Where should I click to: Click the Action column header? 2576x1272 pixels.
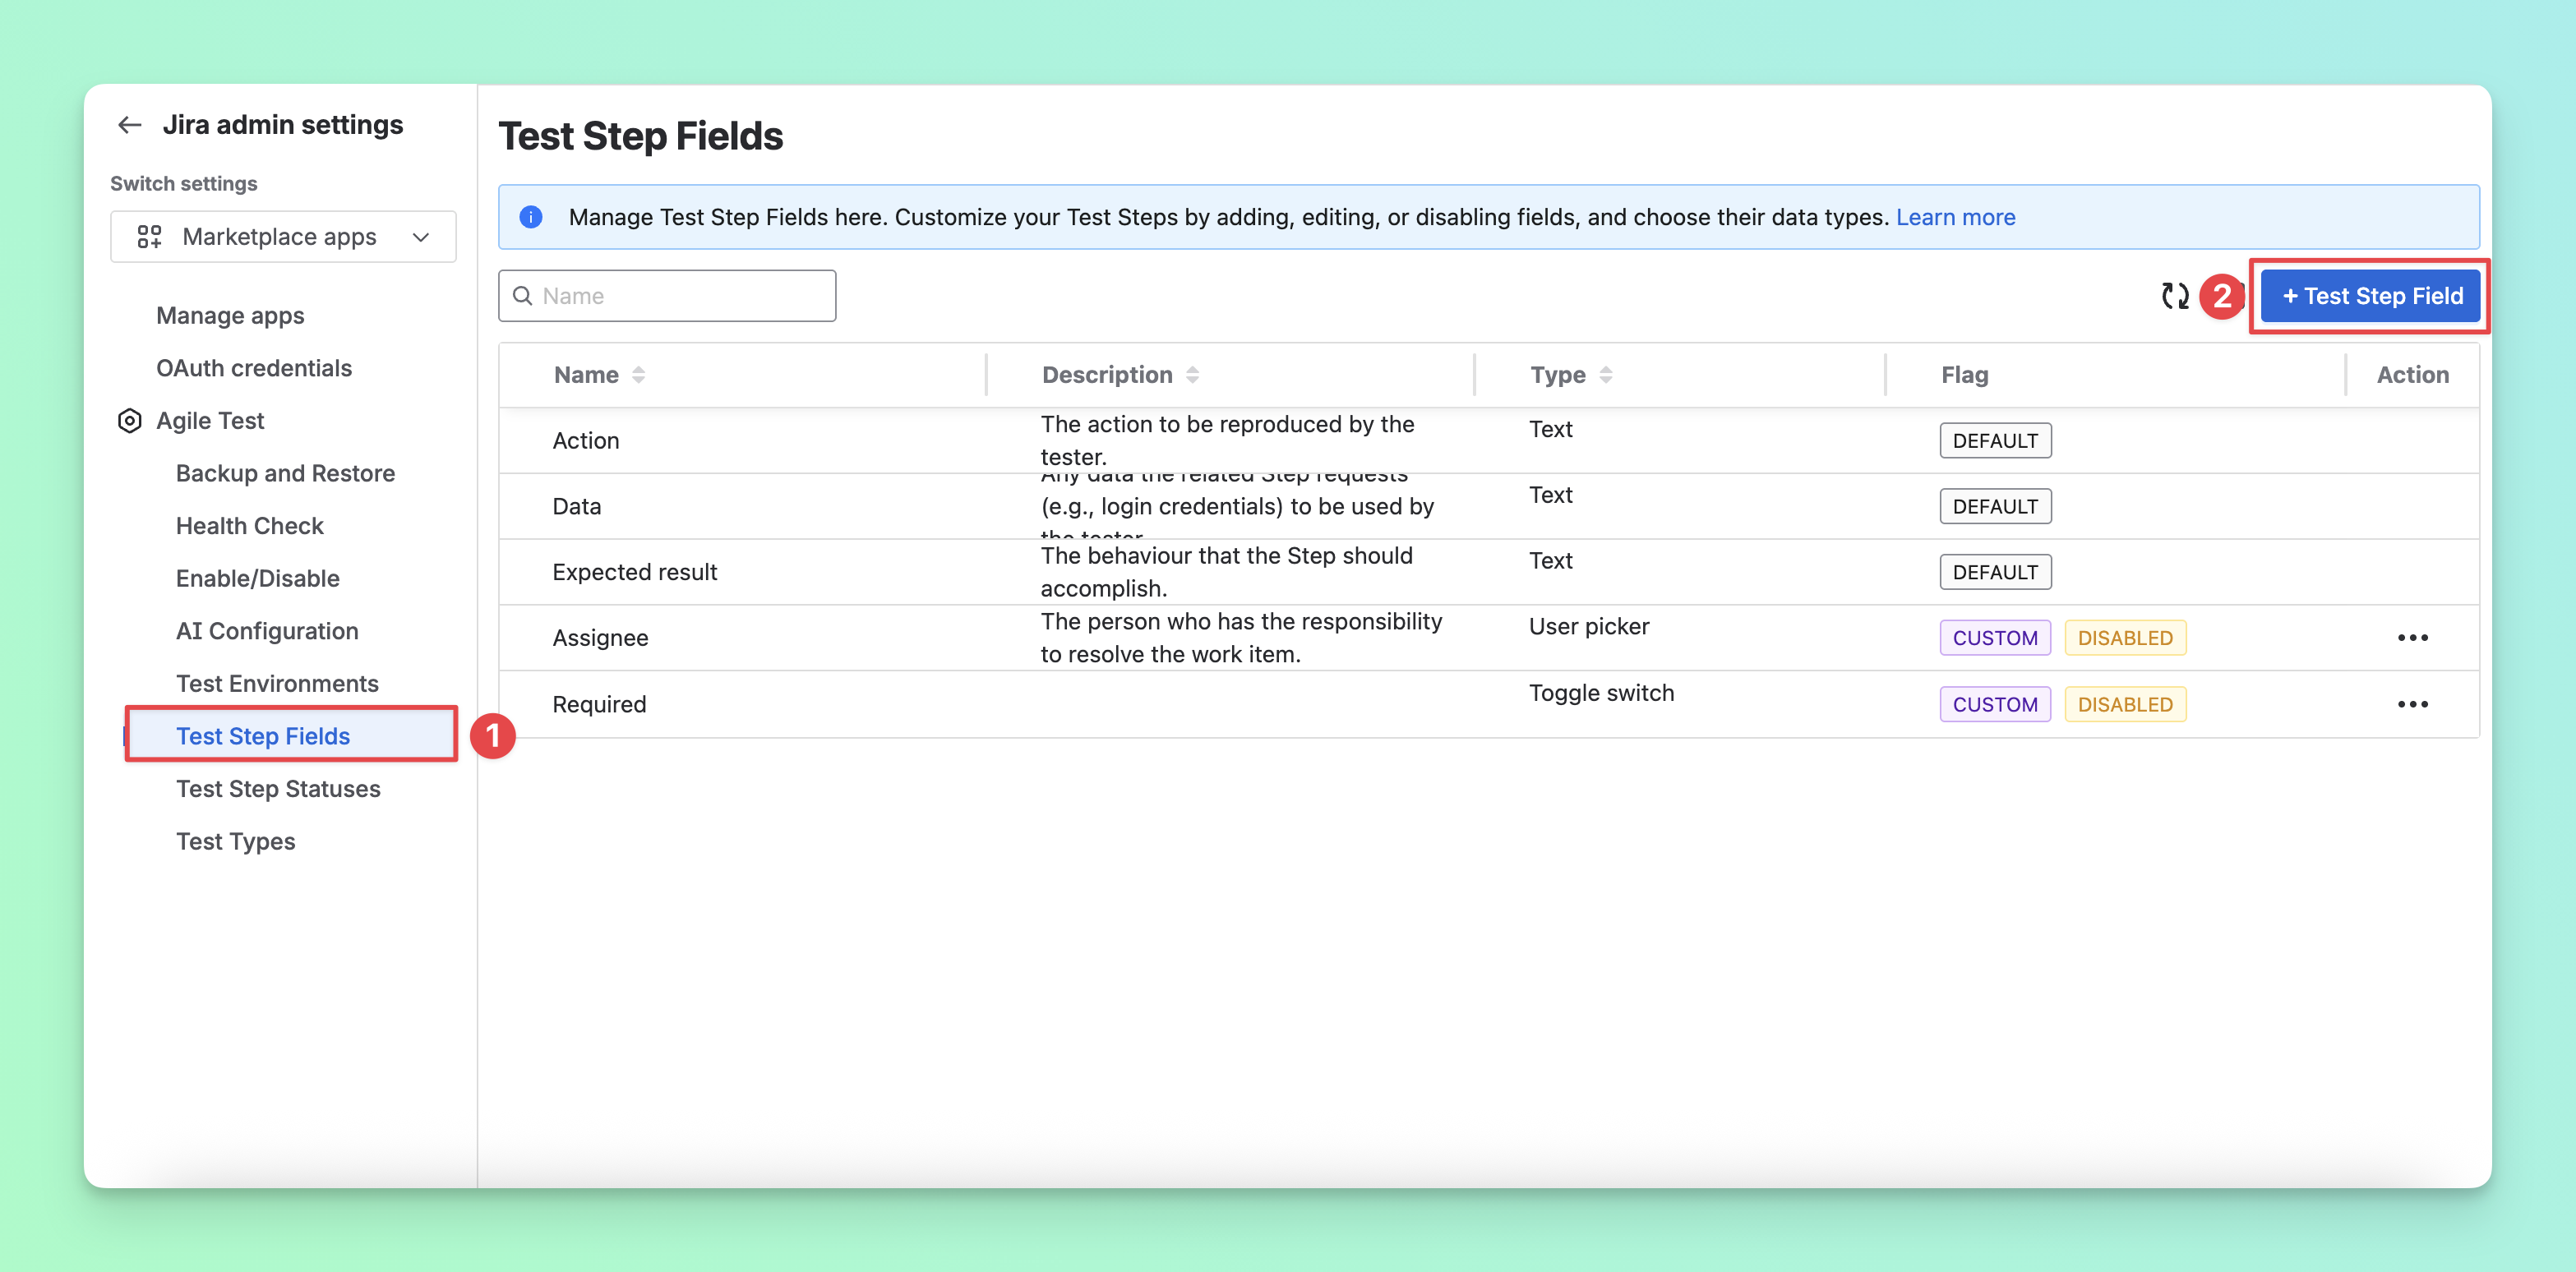point(2412,375)
